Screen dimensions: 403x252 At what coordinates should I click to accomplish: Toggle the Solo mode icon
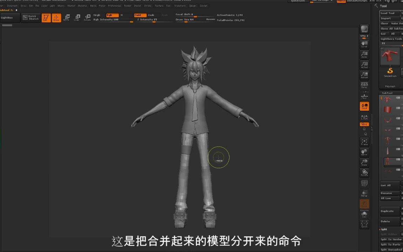(364, 214)
